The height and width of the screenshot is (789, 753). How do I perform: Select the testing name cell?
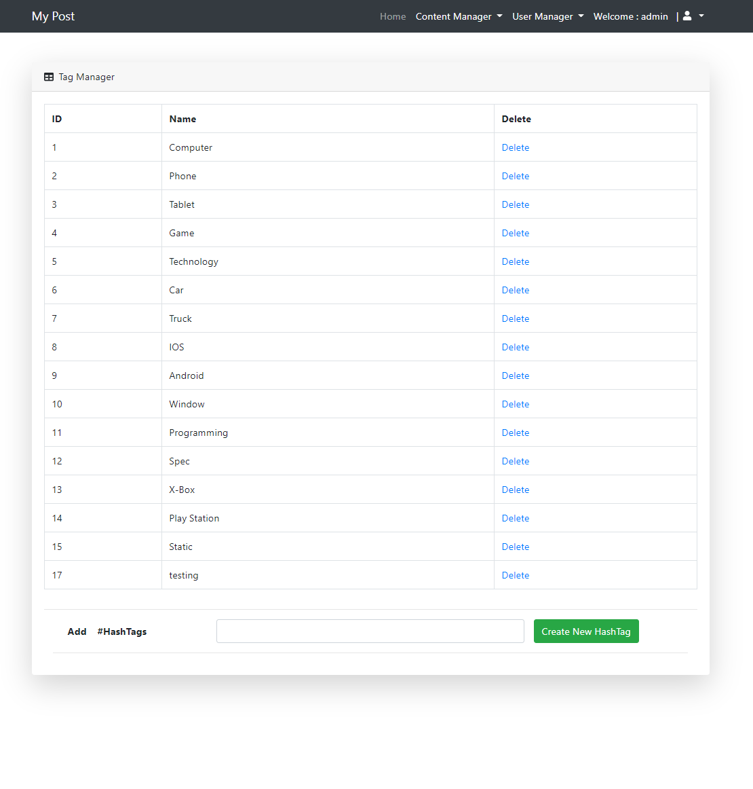328,575
